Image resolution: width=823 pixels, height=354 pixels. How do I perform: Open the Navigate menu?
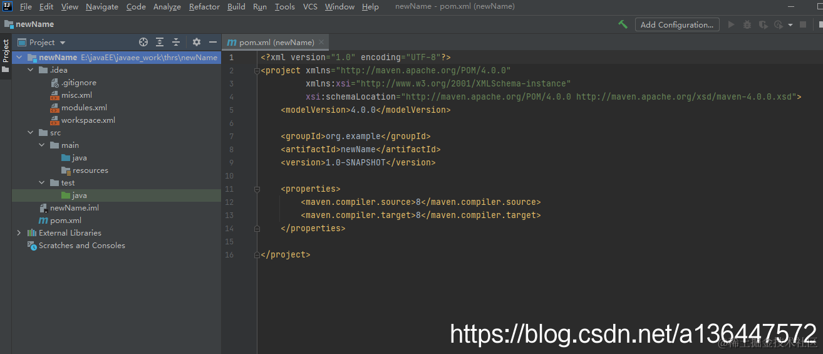point(102,6)
